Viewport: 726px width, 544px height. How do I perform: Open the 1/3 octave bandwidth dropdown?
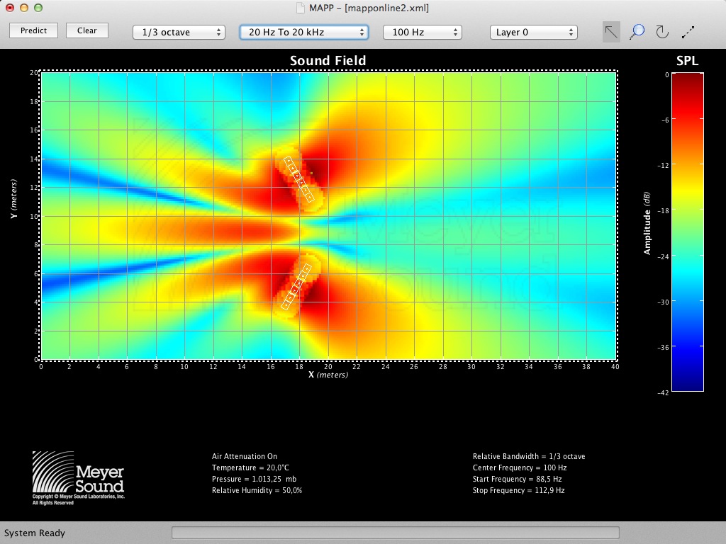(x=179, y=32)
